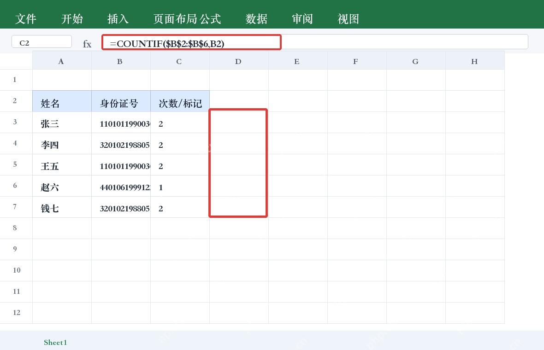
Task: Open the 插入 tab
Action: click(x=118, y=19)
